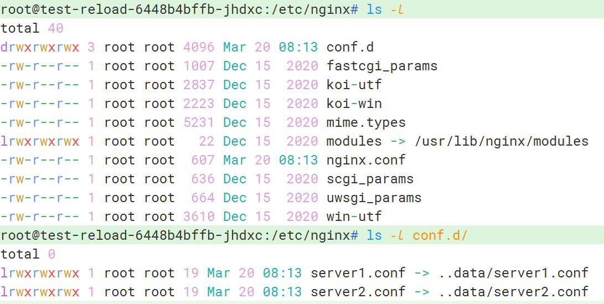This screenshot has width=604, height=304.
Task: Click the conf.d directory name
Action: (350, 47)
